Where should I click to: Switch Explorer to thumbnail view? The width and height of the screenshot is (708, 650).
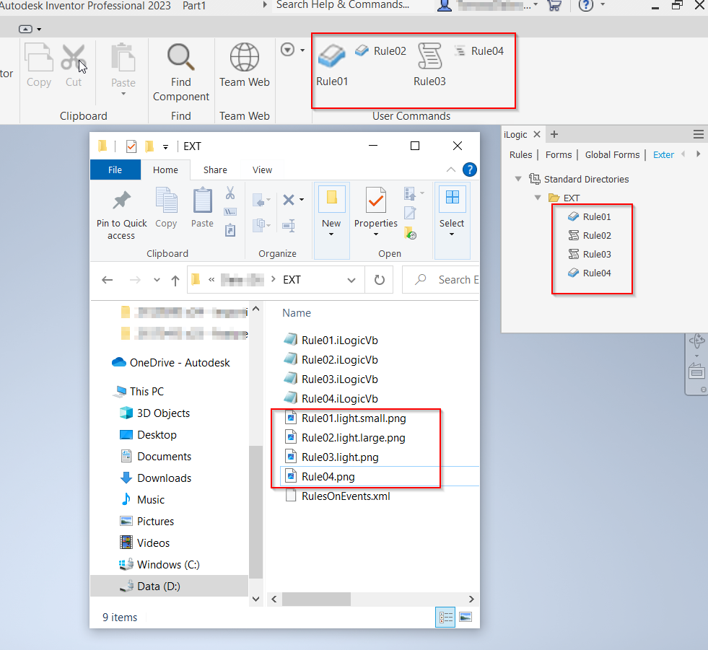click(466, 617)
